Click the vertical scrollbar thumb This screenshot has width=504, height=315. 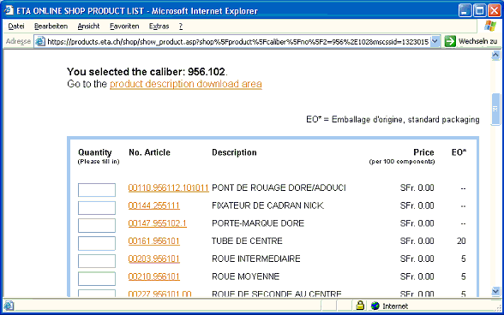point(495,110)
